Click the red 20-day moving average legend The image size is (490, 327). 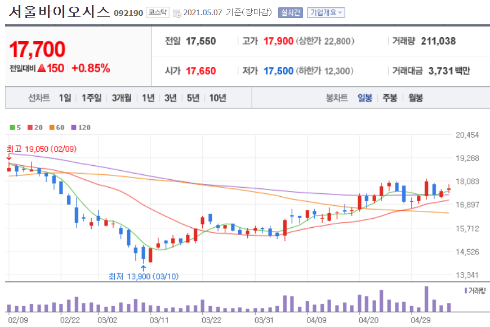(x=35, y=127)
